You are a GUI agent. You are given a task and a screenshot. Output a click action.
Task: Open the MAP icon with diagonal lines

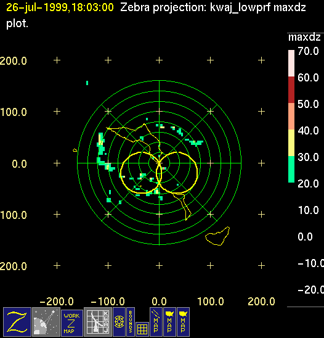156,322
